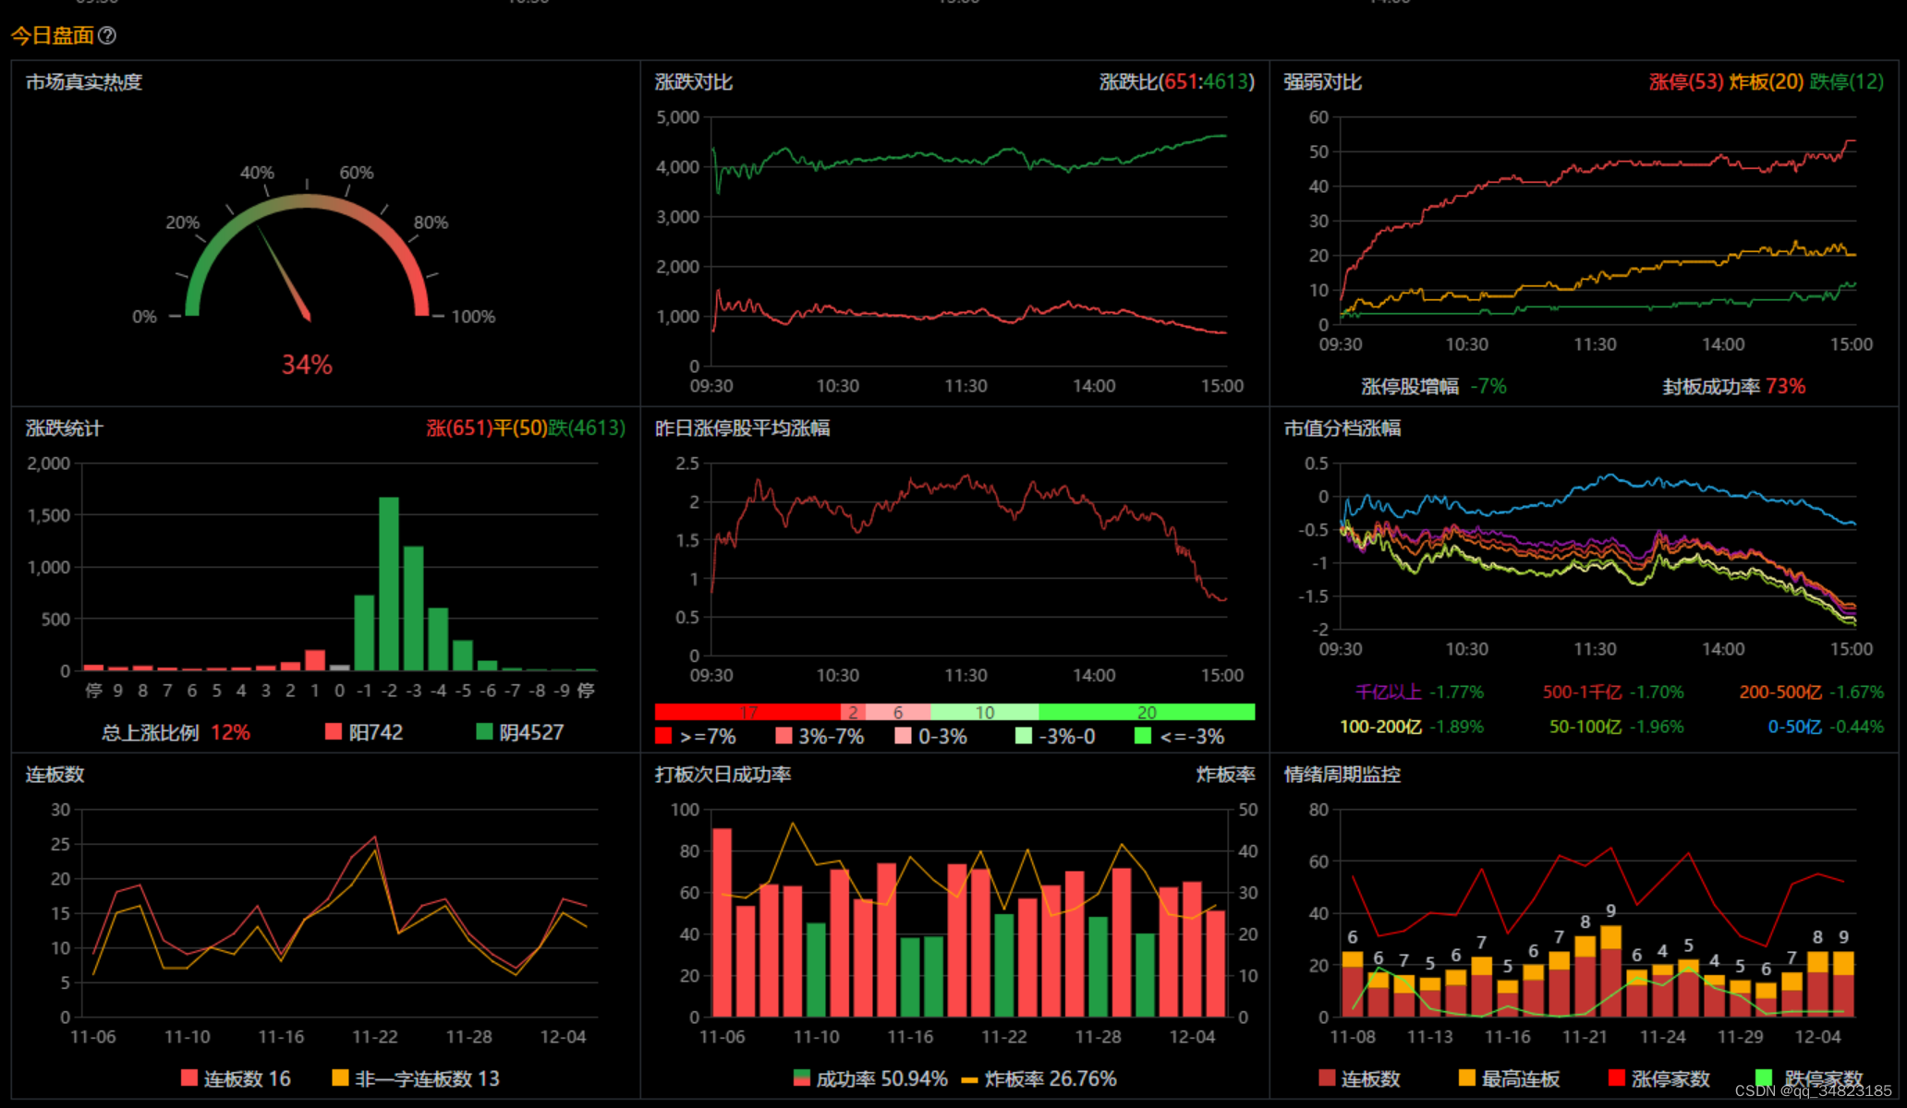Click the orange 非一字连板数 13 legend swatch
This screenshot has height=1108, width=1907.
(340, 1078)
